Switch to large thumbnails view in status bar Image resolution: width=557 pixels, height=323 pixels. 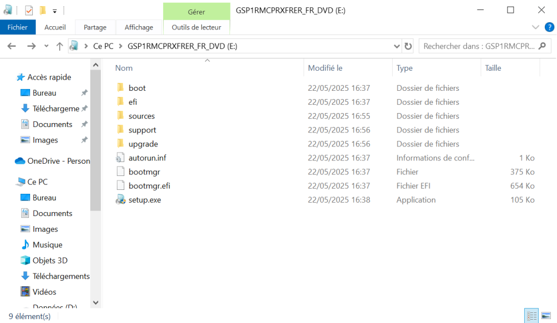point(546,315)
